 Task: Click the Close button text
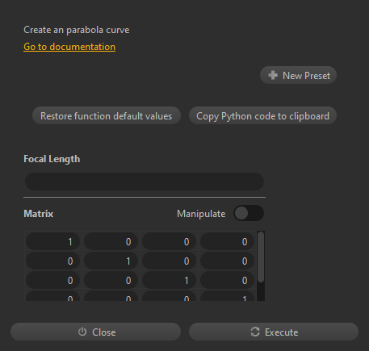click(x=104, y=332)
